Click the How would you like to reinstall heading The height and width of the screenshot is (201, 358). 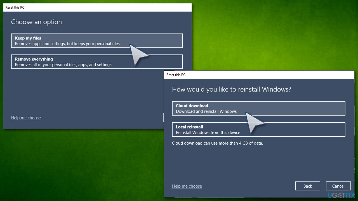click(231, 89)
